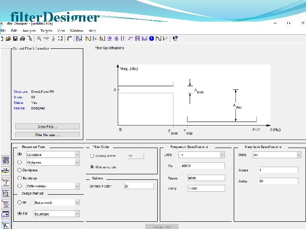Screen dimensions: 306x229
Task: Open the Window menu
Action: 76,31
